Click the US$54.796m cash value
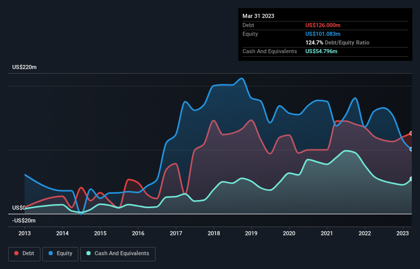The height and width of the screenshot is (269, 420). click(x=321, y=51)
